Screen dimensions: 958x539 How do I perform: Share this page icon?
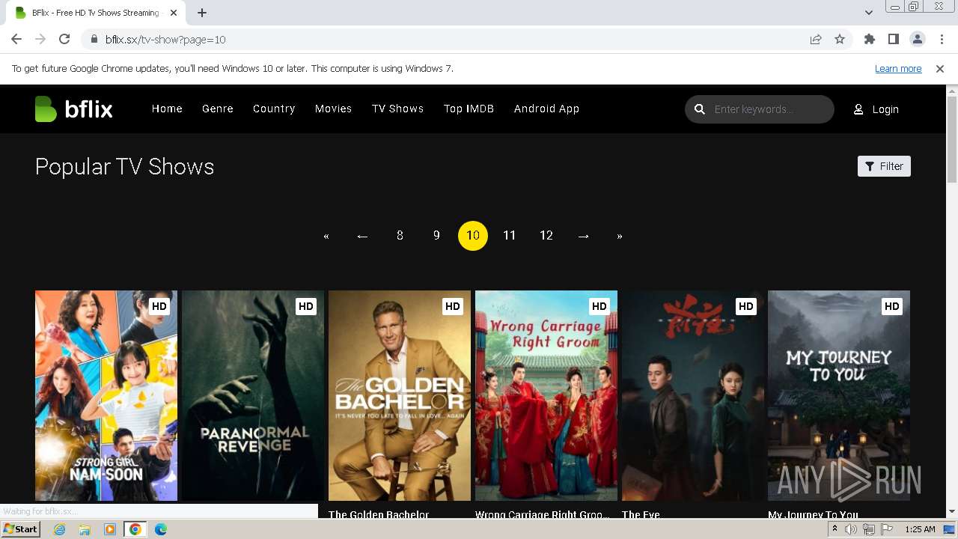point(816,40)
